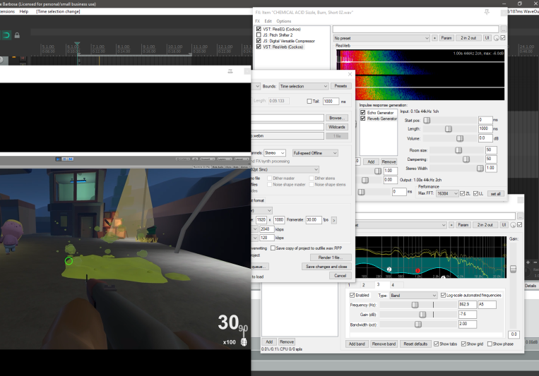Open the Options menu in FX window
The width and height of the screenshot is (539, 376).
click(x=283, y=21)
